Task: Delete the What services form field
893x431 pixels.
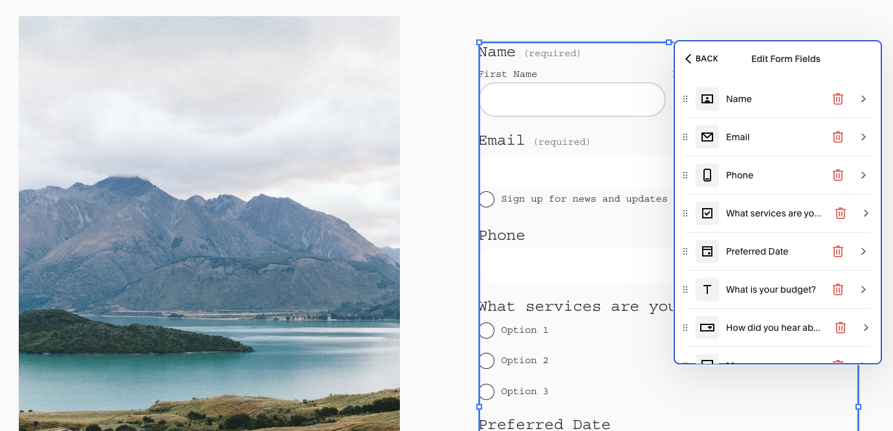Action: 841,213
